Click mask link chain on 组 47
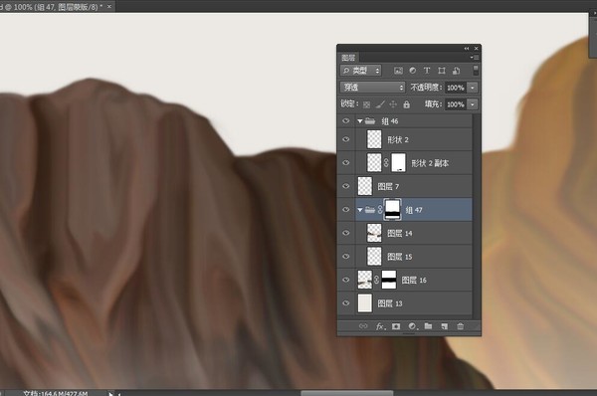 380,209
